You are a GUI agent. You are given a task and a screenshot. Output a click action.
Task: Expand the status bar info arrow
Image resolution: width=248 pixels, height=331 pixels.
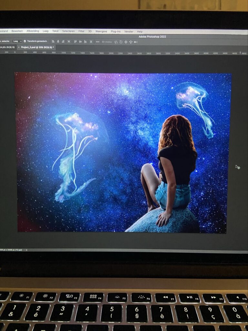click(x=26, y=250)
